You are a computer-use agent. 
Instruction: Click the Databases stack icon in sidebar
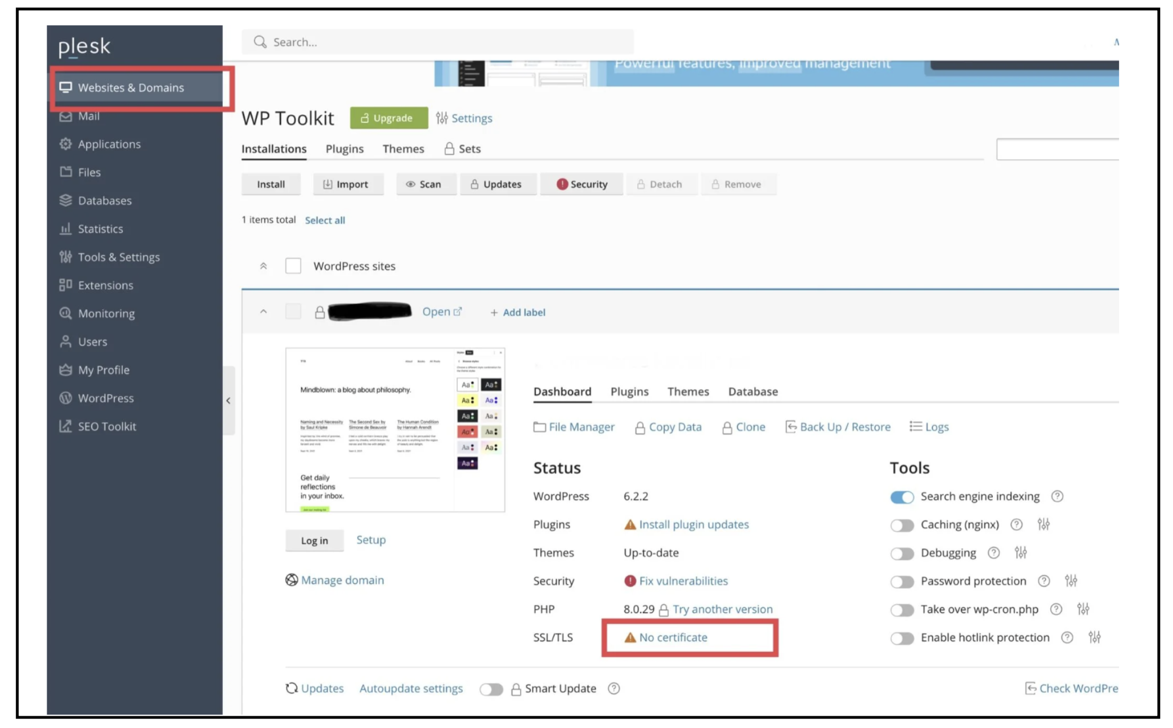(x=65, y=200)
